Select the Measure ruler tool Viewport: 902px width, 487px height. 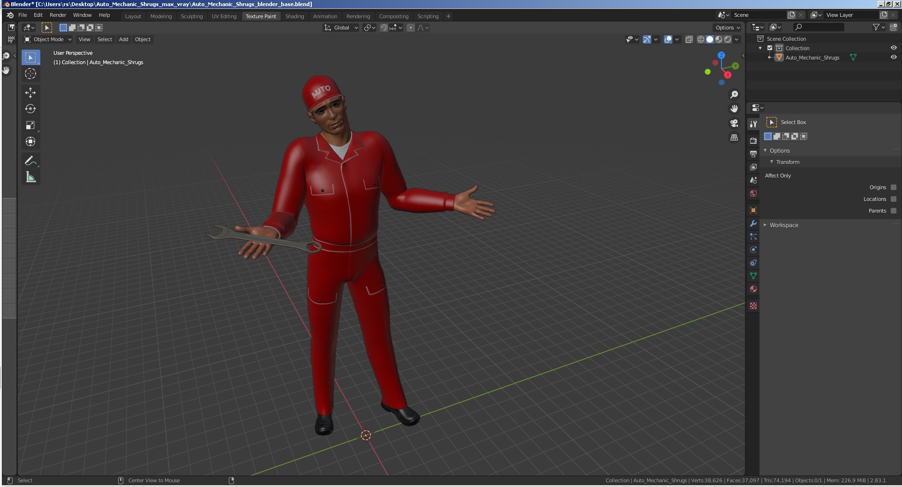click(x=30, y=177)
